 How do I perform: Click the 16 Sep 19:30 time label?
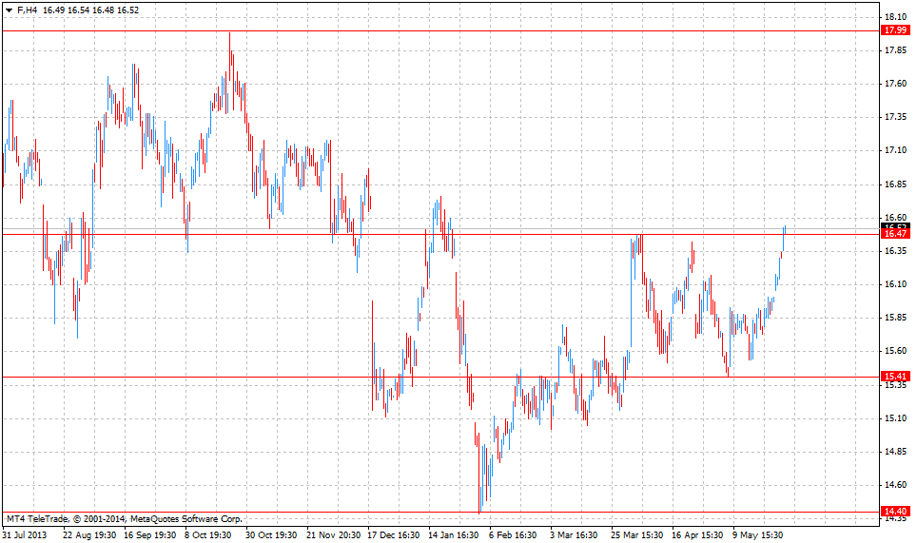(x=150, y=534)
